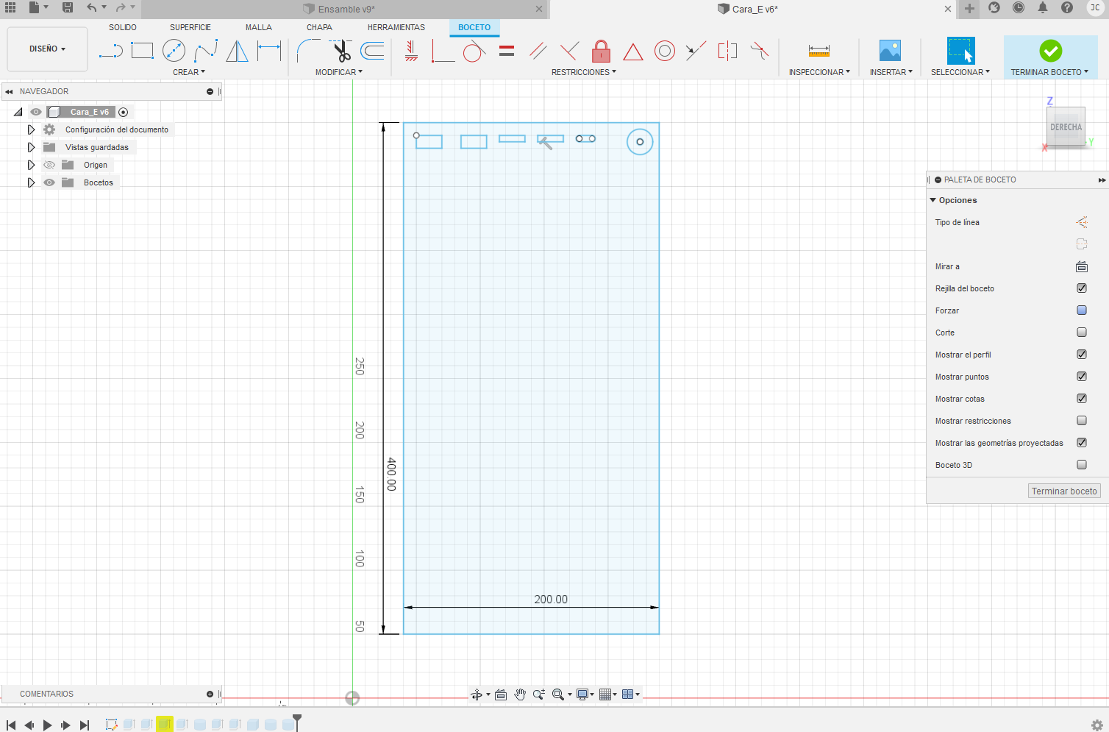Select the Concentric constraint icon
Image resolution: width=1109 pixels, height=732 pixels.
coord(664,51)
